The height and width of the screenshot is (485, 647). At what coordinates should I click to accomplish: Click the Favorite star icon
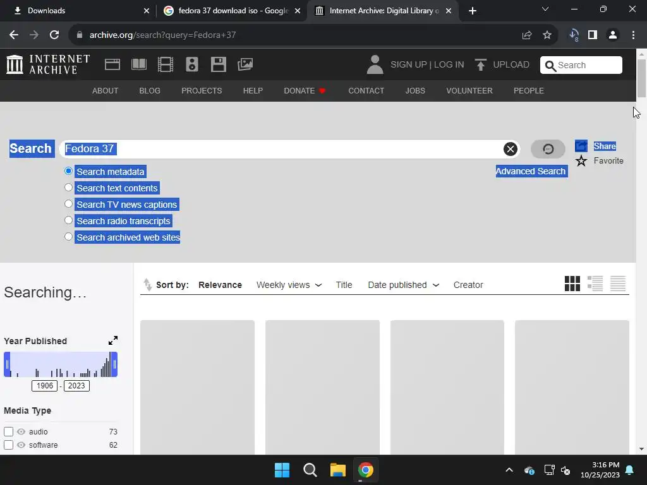tap(581, 161)
